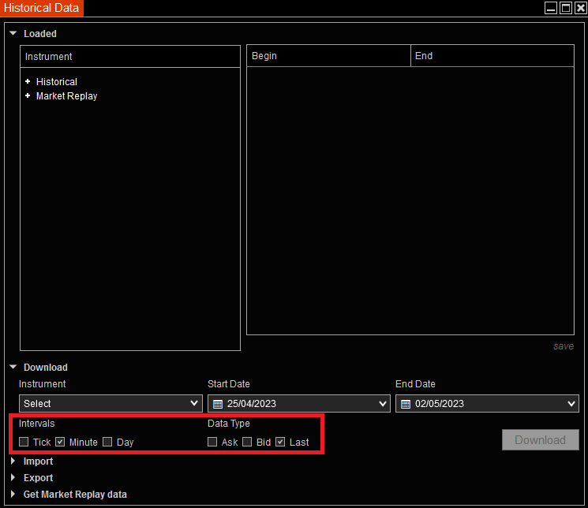
Task: Expand the Historical tree node
Action: click(x=28, y=81)
